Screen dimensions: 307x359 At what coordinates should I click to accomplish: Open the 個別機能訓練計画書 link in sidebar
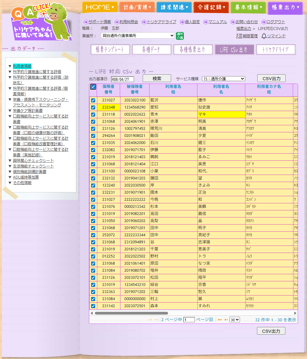(30, 172)
